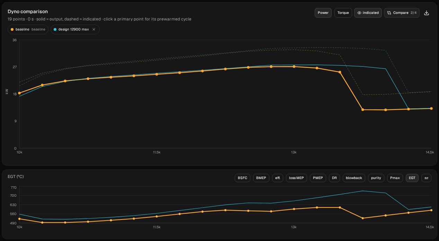Show the loss MEP metric chart
439x241 pixels.
(x=296, y=178)
